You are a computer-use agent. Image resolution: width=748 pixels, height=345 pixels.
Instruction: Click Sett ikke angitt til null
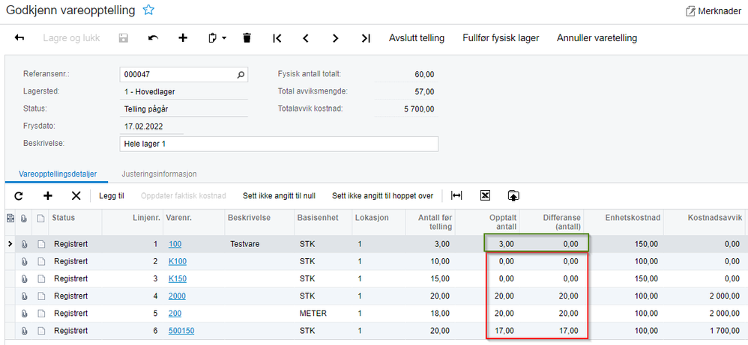(279, 195)
